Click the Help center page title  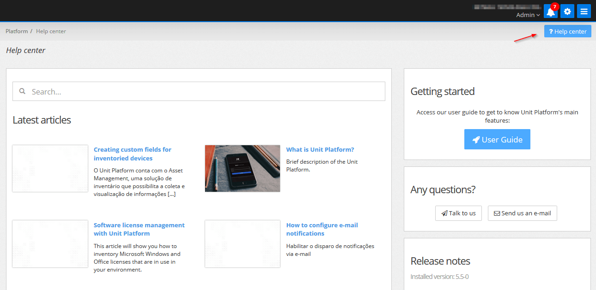pos(25,50)
